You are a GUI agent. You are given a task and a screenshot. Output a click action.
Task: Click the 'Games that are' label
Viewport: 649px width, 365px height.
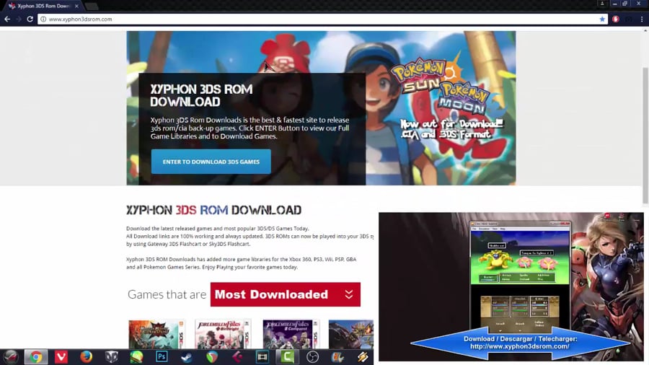tap(167, 294)
